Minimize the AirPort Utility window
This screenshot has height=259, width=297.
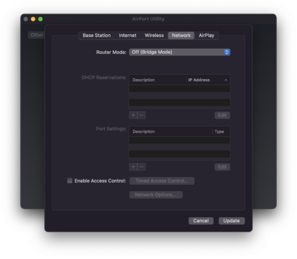click(x=33, y=19)
